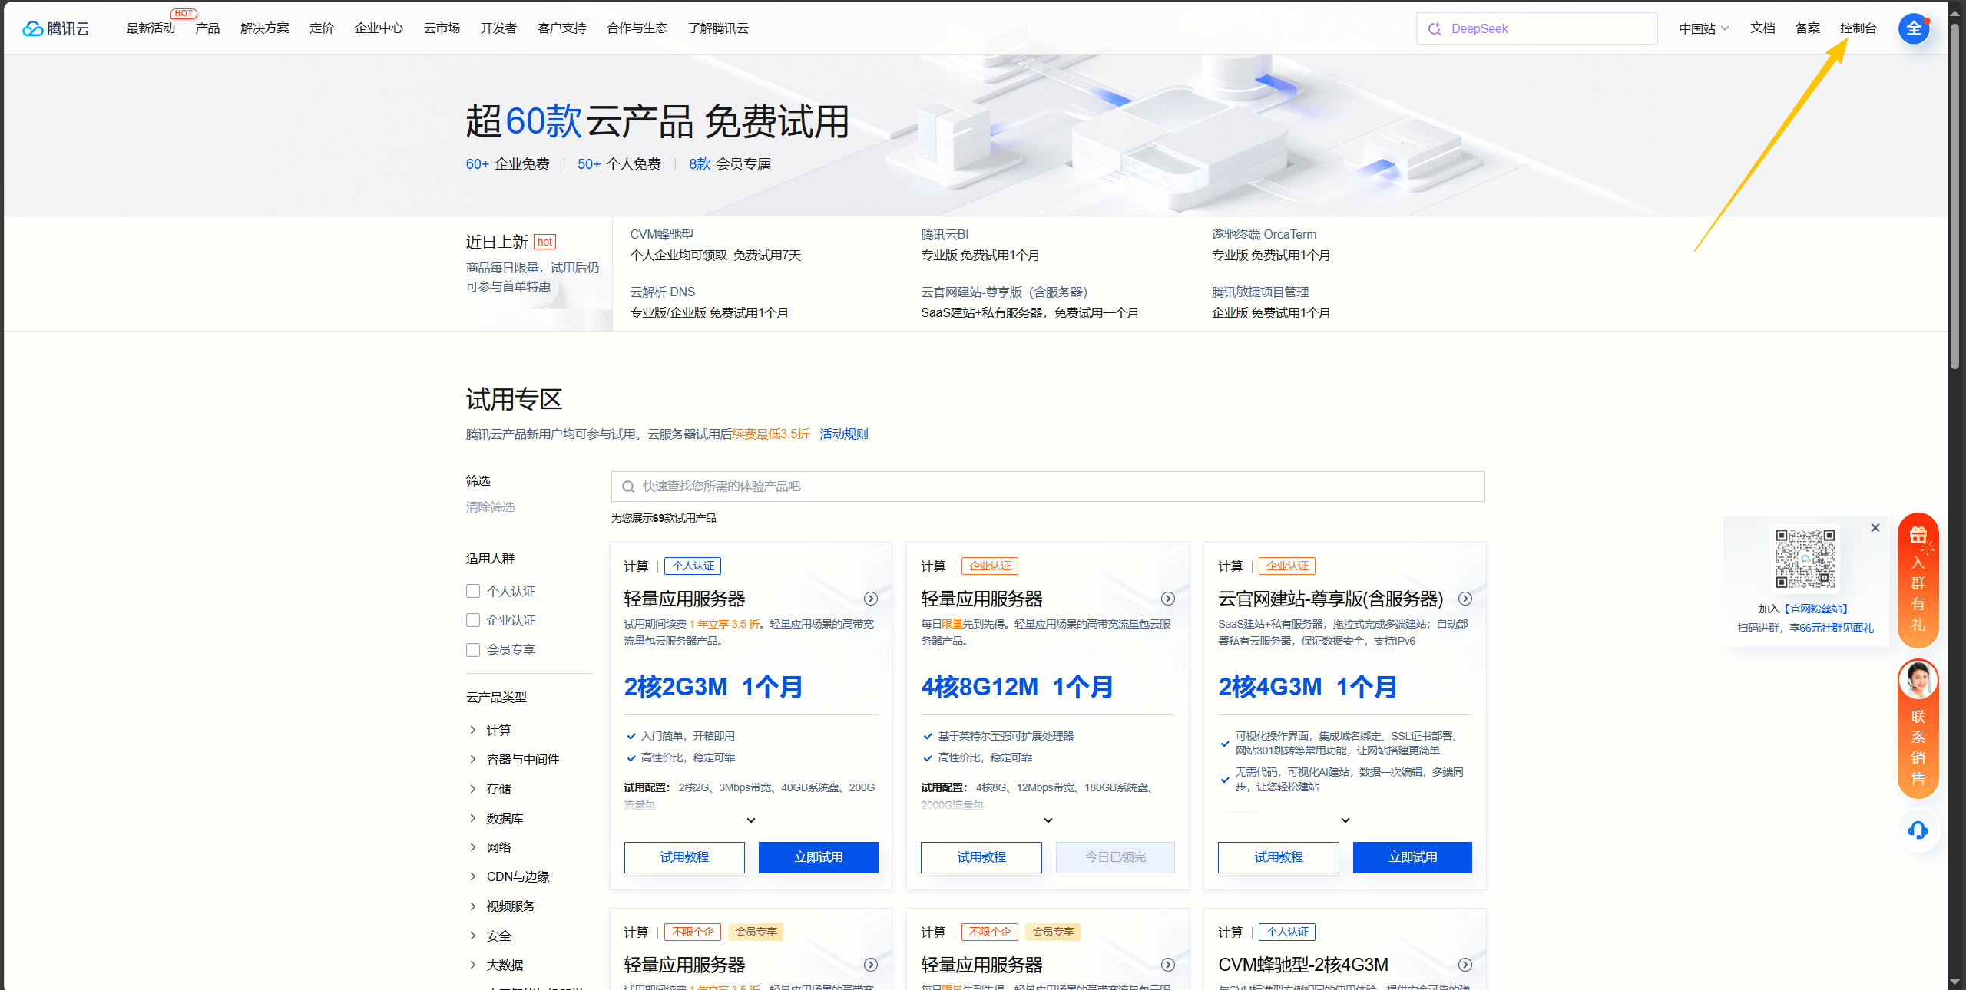Click the info icon on 轻量应用服务器 card
Image resolution: width=1966 pixels, height=990 pixels.
pos(870,599)
